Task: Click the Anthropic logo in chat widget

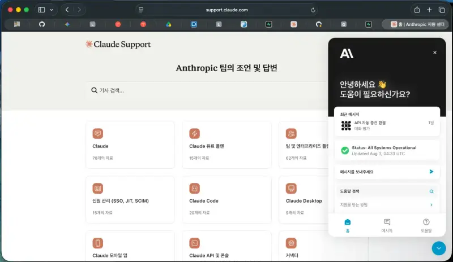Action: [x=347, y=54]
